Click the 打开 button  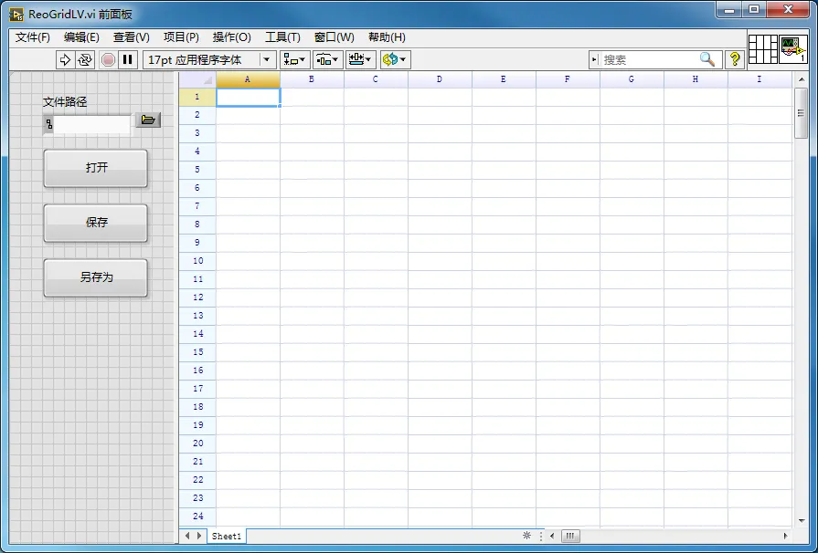96,168
